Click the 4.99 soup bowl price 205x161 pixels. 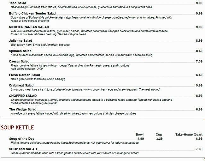pos(140,139)
